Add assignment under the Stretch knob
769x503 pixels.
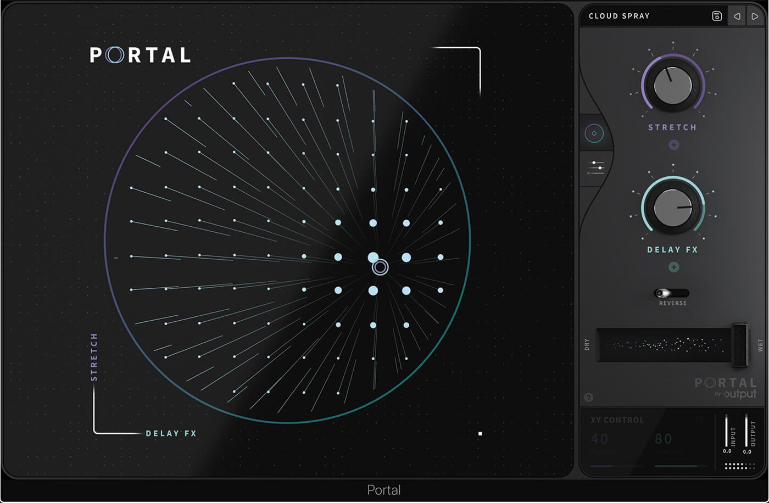674,145
